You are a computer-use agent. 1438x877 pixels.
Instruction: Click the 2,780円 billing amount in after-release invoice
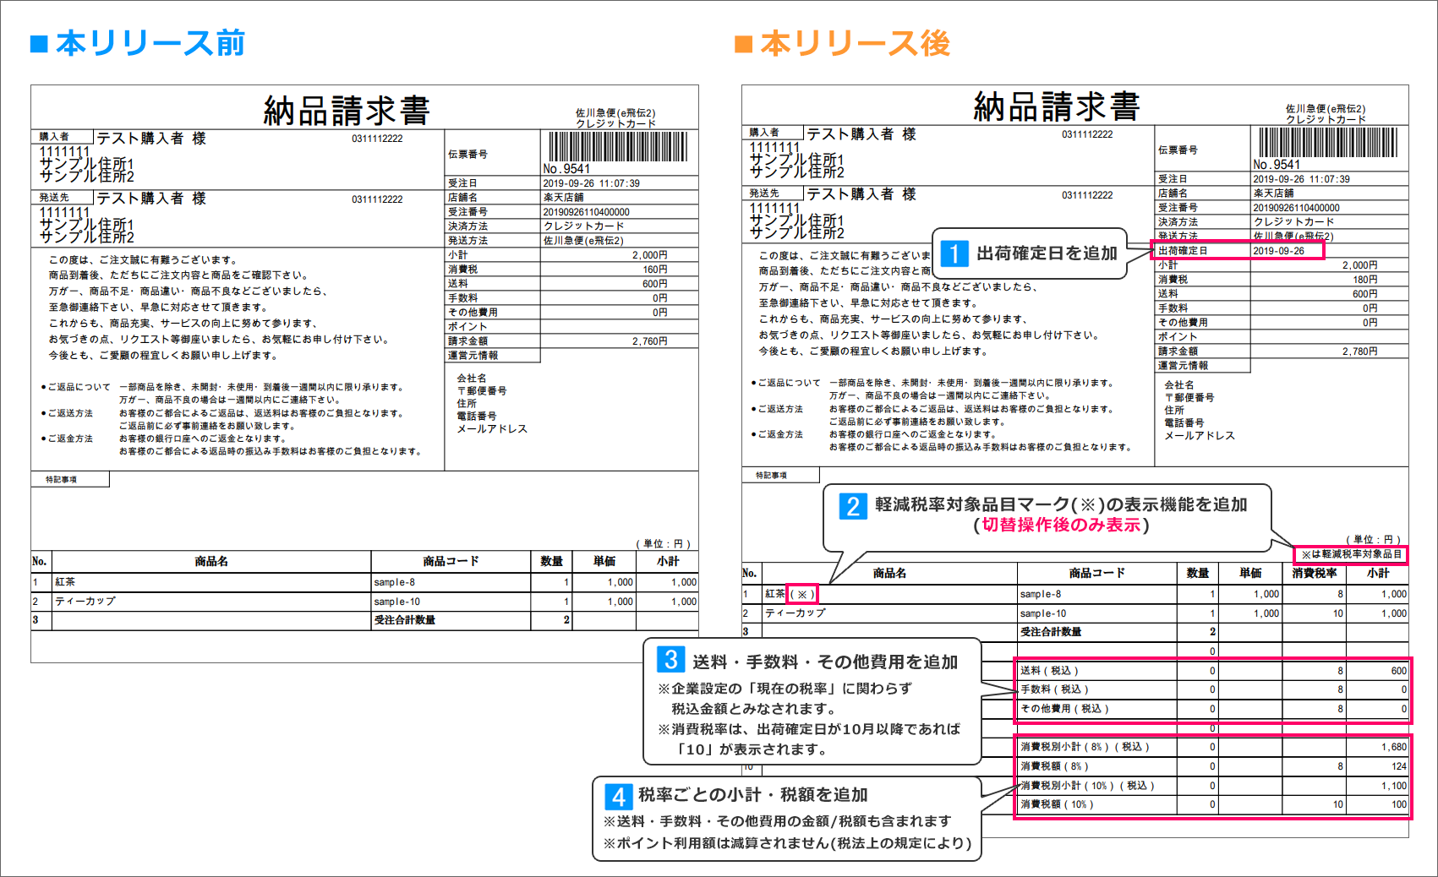1359,351
